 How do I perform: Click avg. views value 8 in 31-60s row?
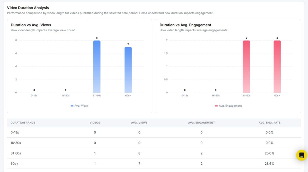coord(139,153)
